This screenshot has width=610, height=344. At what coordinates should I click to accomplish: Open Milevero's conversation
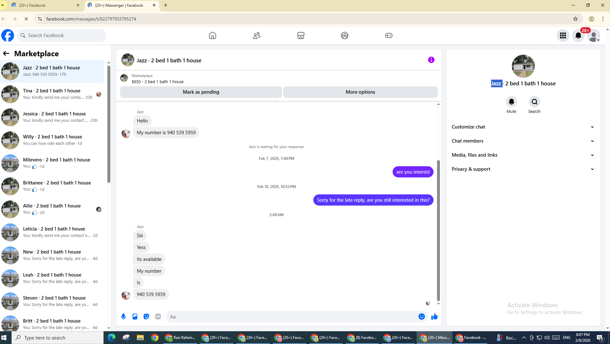pos(52,163)
